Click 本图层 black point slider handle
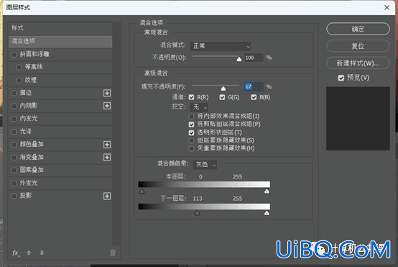 click(x=142, y=191)
